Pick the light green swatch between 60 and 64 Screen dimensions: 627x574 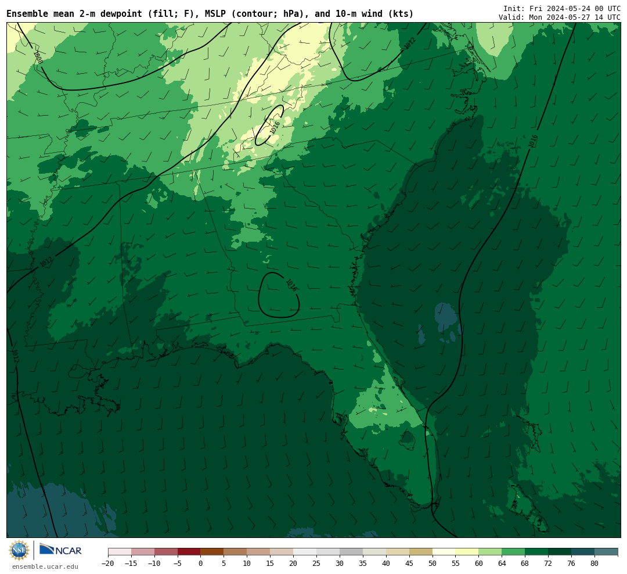(491, 552)
